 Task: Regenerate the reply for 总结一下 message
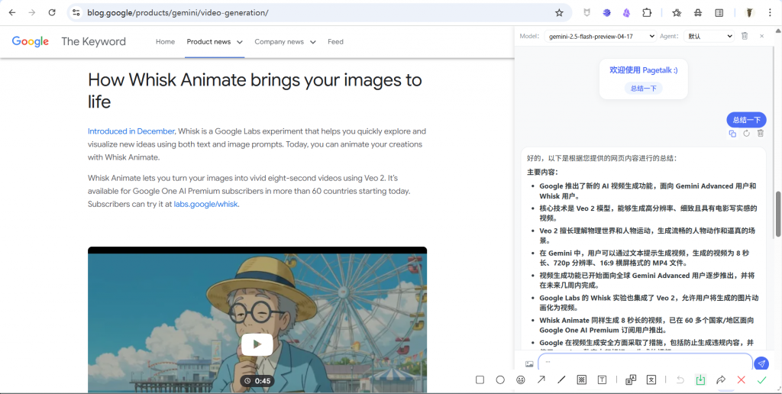tap(746, 133)
